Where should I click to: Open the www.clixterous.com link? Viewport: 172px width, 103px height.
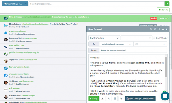28,60
